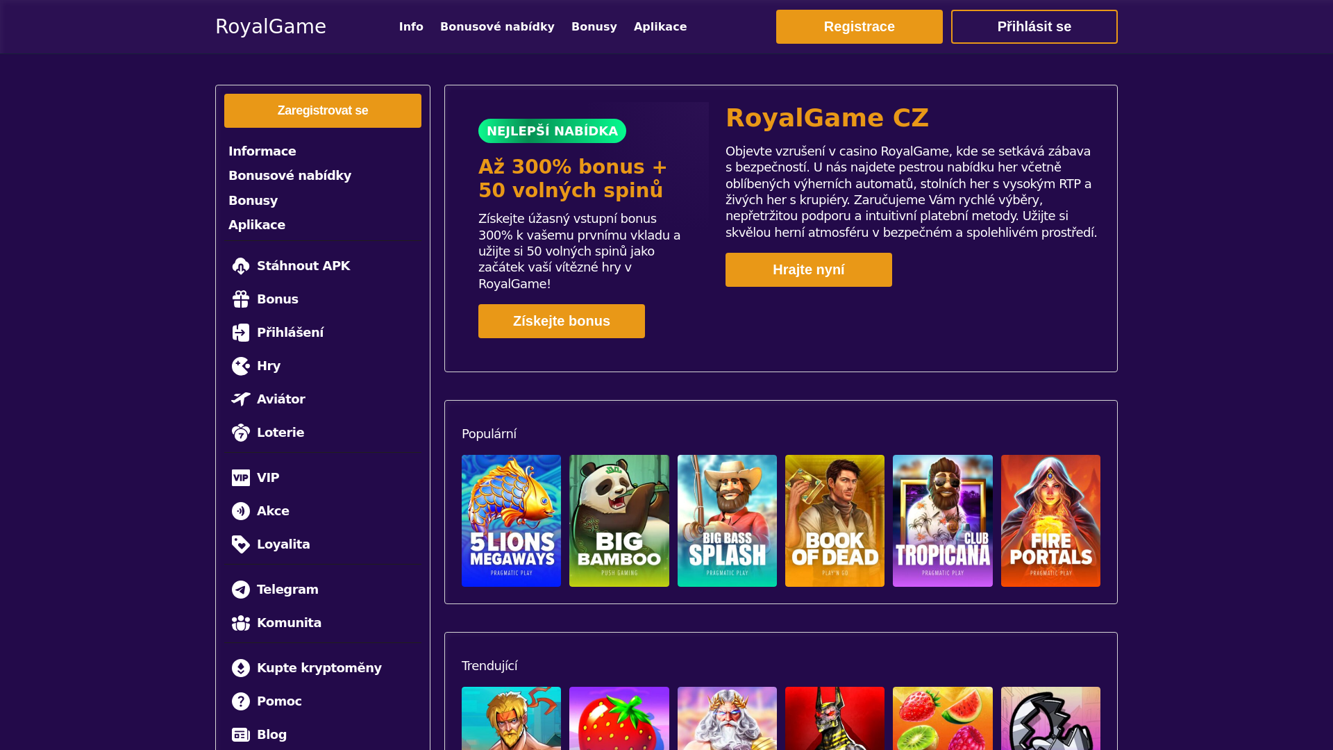Open Bonusy in the top navigation
This screenshot has width=1333, height=750.
point(594,26)
